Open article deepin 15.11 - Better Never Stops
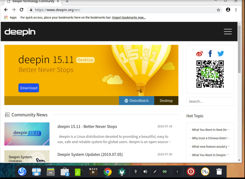This screenshot has width=245, height=179. pyautogui.click(x=87, y=126)
